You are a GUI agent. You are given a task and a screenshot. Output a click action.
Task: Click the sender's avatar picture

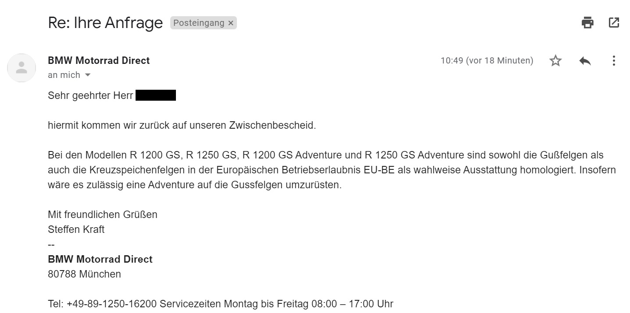point(21,68)
